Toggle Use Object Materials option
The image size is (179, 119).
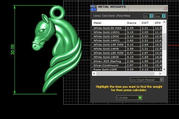147,80
